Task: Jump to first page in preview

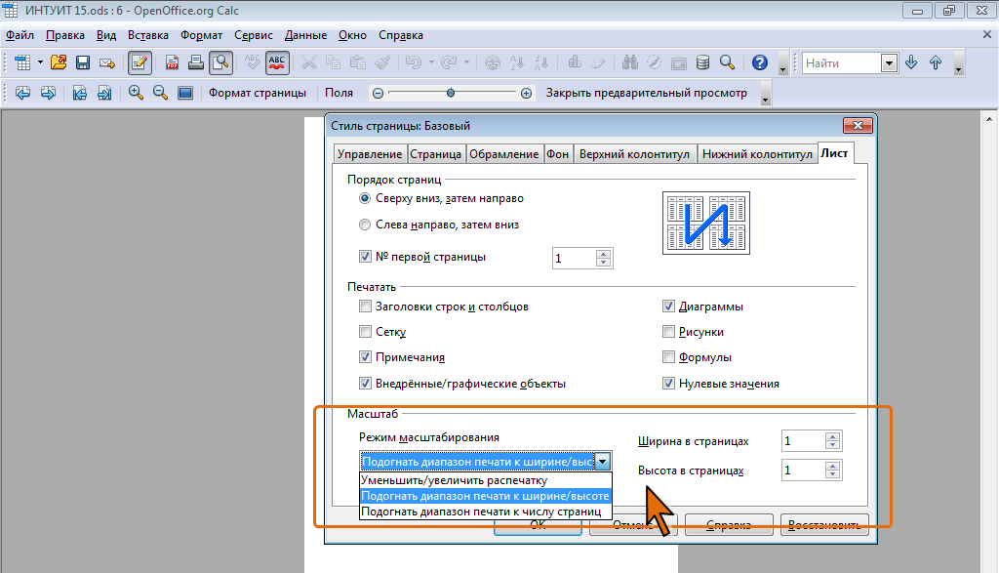Action: (x=80, y=93)
